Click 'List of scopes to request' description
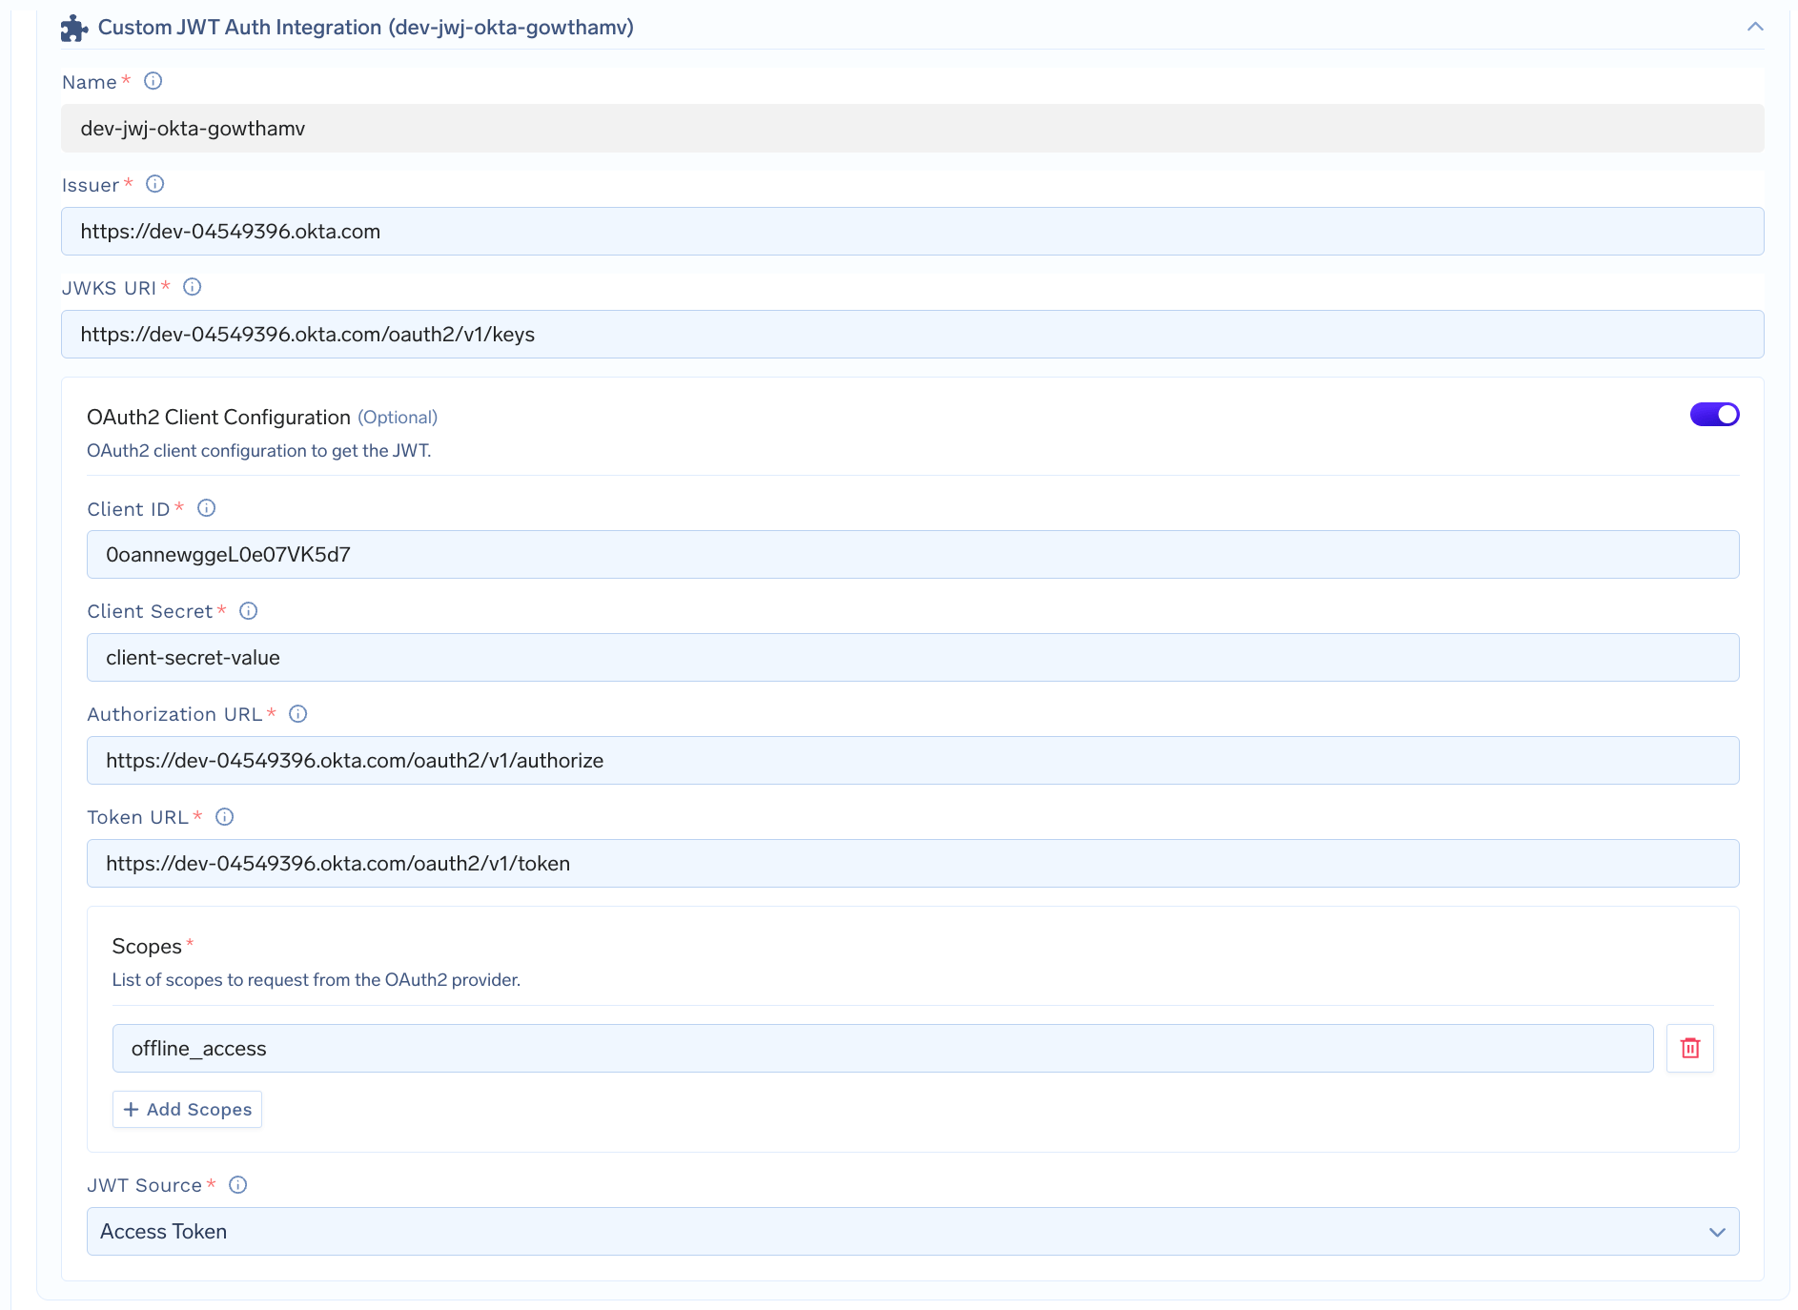The height and width of the screenshot is (1310, 1798). [x=316, y=980]
